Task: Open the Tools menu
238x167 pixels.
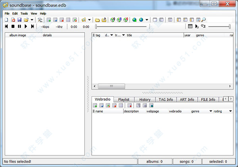Action: pyautogui.click(x=24, y=13)
